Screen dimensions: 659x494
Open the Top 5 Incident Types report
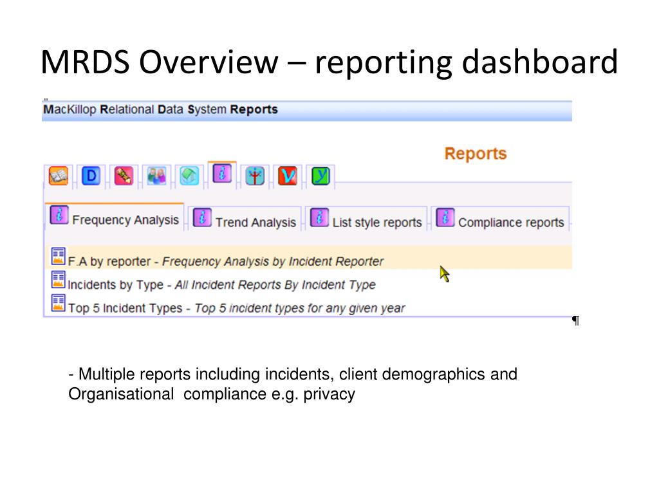click(x=237, y=308)
